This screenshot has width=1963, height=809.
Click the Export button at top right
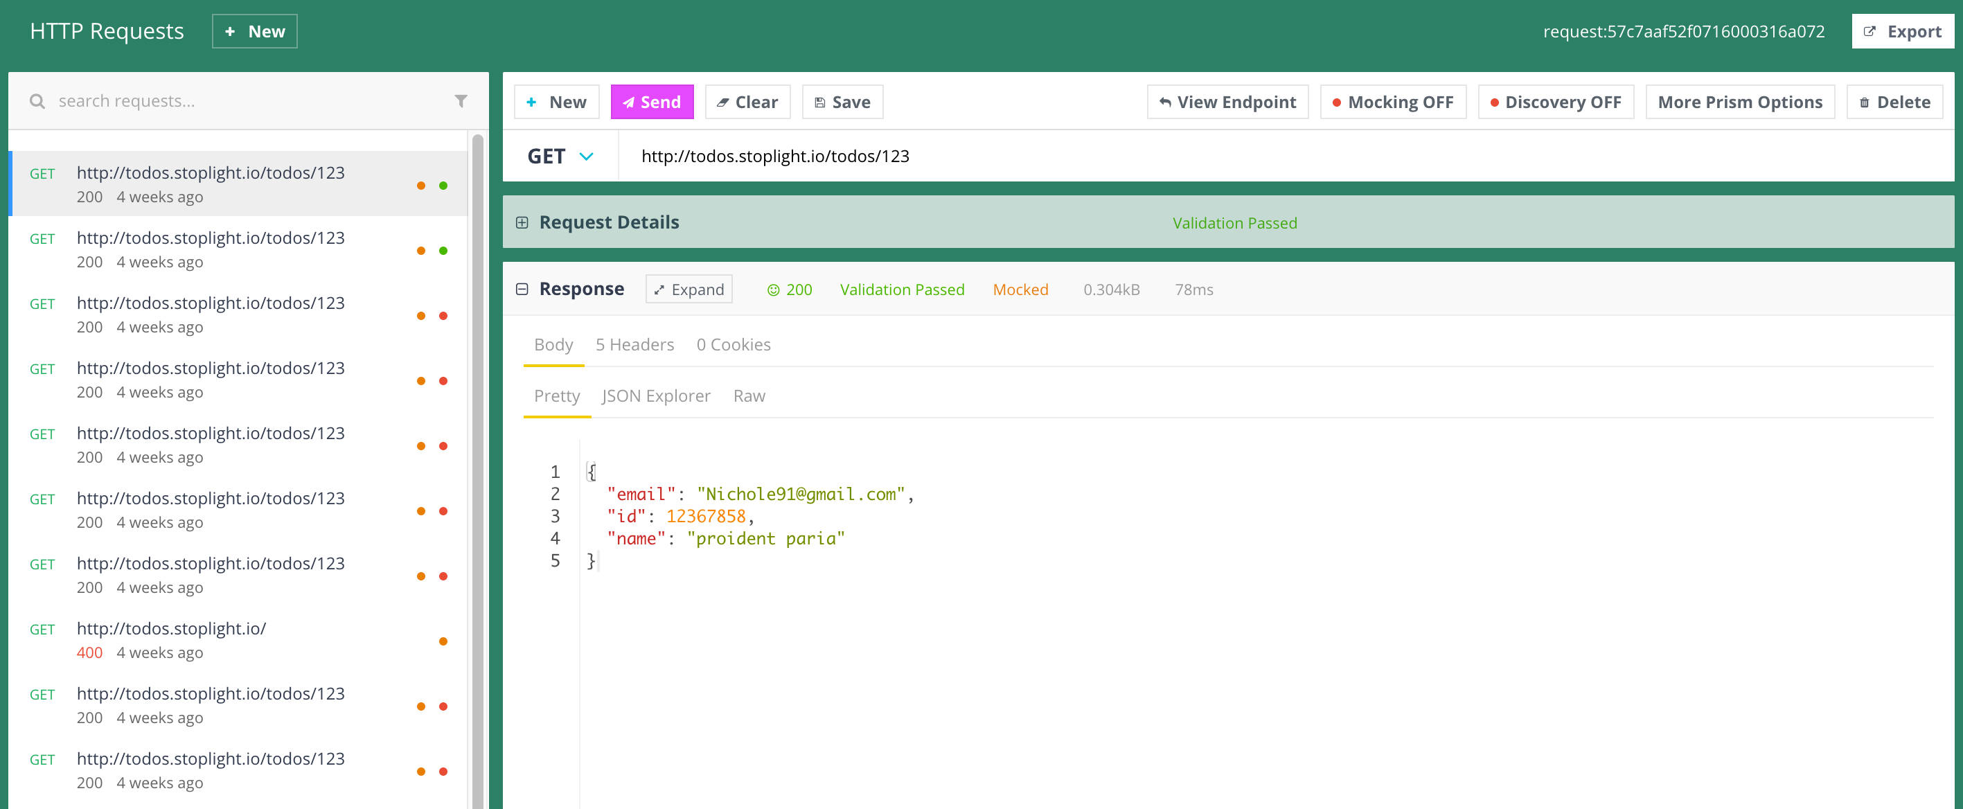[x=1902, y=31]
